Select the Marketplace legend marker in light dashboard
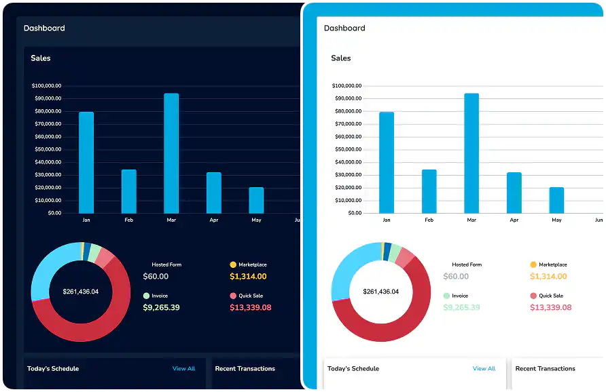 [532, 264]
